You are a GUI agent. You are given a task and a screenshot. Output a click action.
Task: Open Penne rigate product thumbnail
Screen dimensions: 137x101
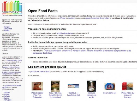tap(128, 86)
